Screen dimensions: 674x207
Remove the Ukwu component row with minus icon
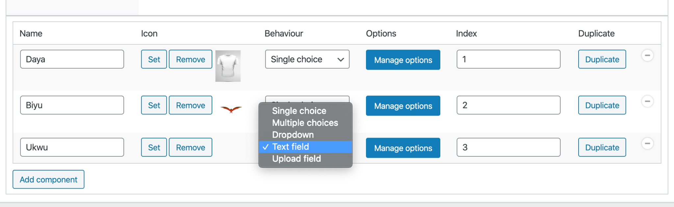[647, 143]
